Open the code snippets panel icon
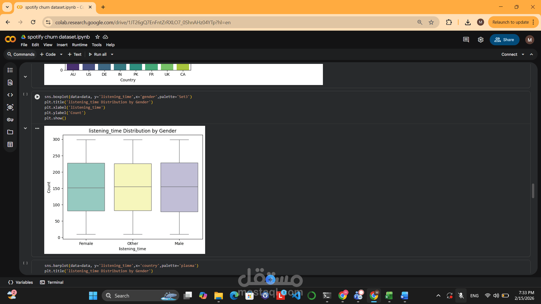 coord(10,95)
